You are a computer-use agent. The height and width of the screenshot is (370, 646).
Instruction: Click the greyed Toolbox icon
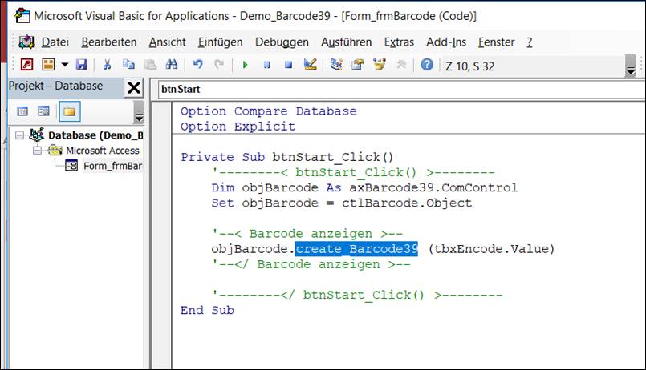point(401,65)
